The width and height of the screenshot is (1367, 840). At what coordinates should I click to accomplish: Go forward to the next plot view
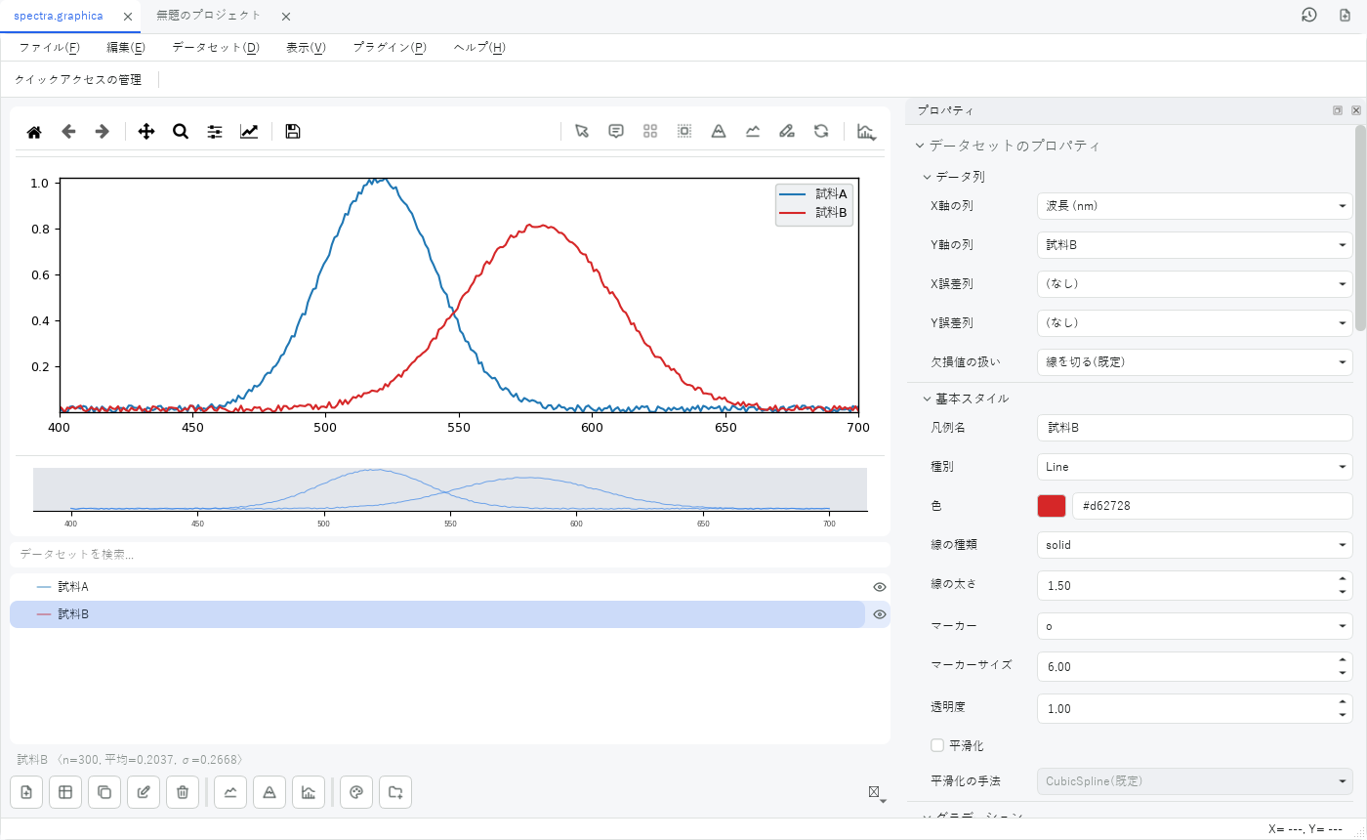click(102, 132)
